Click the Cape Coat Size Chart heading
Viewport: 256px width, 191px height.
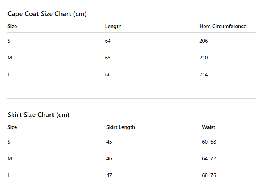[x=47, y=14]
